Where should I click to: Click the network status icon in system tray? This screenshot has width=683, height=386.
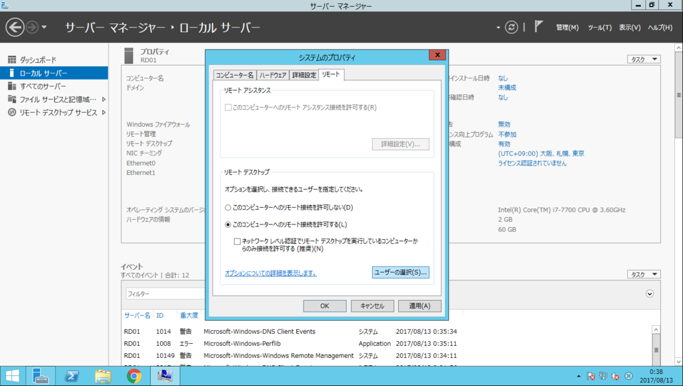click(x=602, y=376)
